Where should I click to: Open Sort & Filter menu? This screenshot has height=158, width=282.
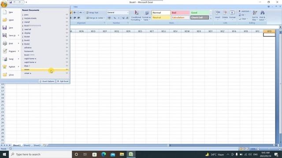(x=255, y=15)
